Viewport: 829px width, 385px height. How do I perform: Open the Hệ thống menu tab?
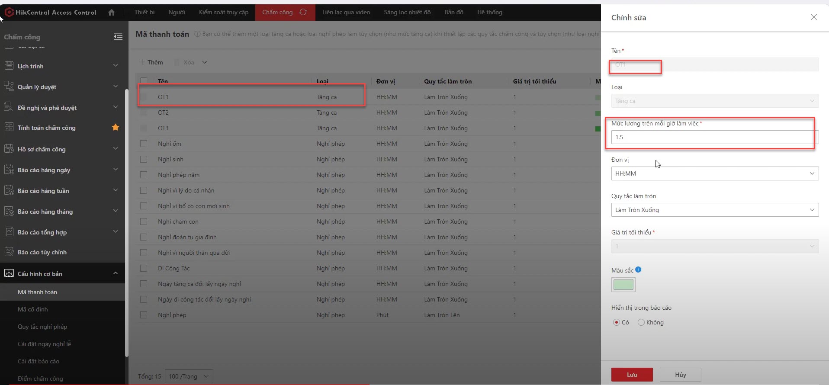tap(490, 12)
